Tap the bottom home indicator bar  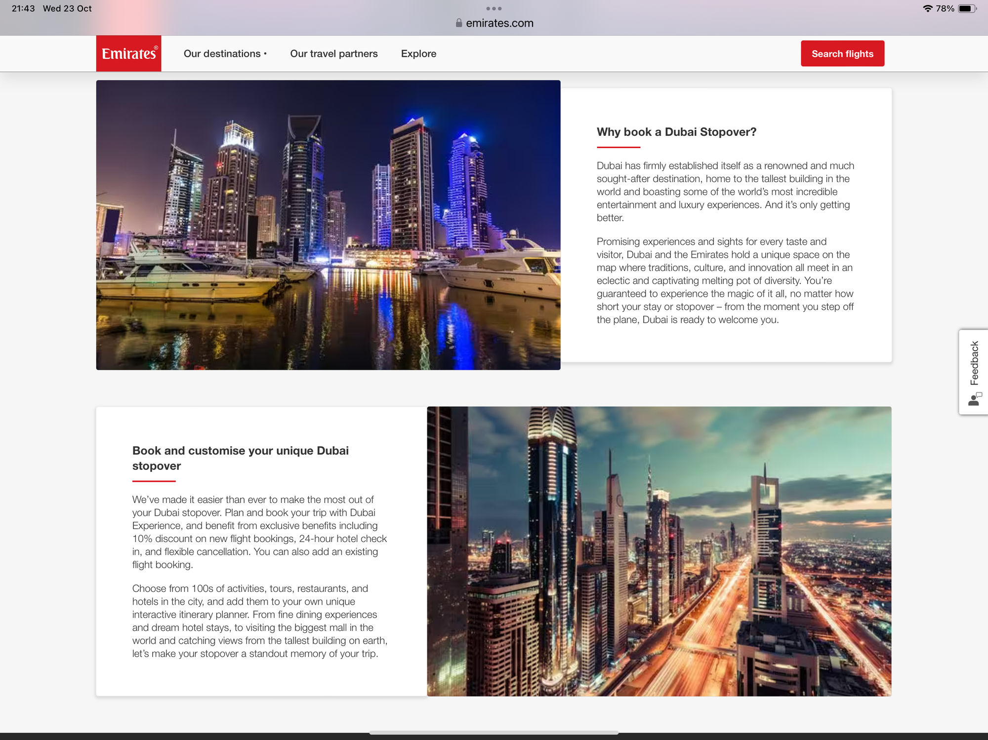tap(494, 733)
